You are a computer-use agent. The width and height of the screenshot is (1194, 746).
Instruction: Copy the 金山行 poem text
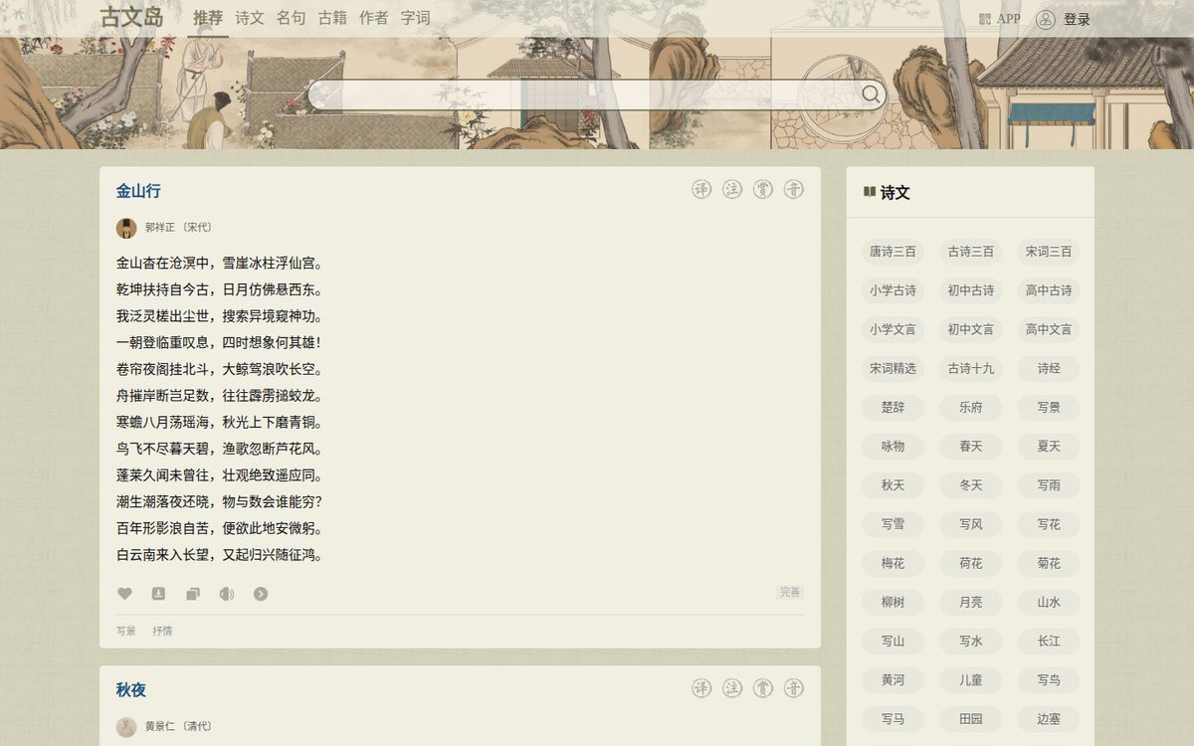[x=192, y=594]
